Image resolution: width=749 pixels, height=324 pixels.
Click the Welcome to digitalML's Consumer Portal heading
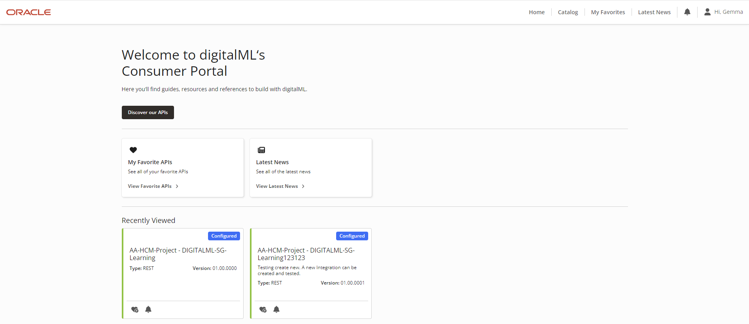click(193, 63)
